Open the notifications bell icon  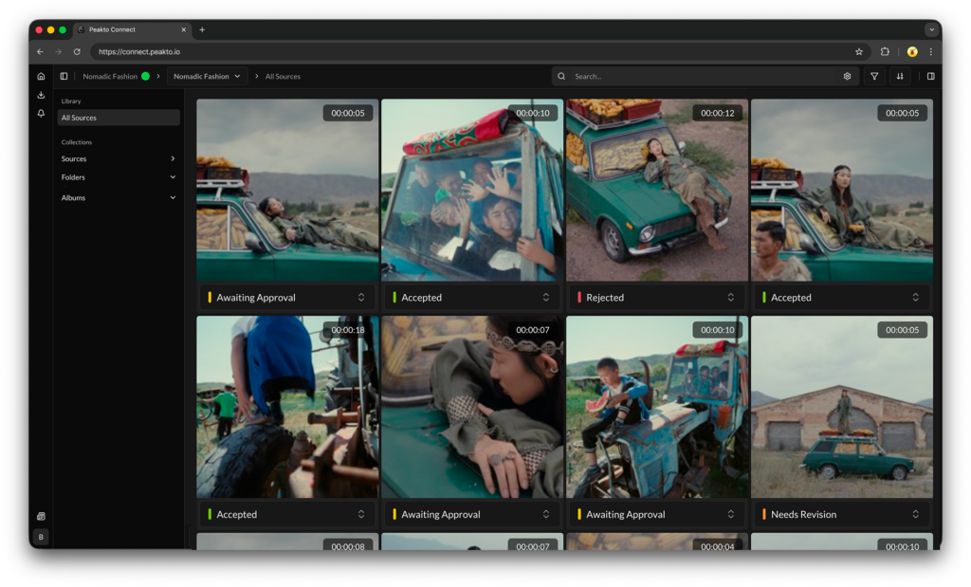[x=41, y=113]
